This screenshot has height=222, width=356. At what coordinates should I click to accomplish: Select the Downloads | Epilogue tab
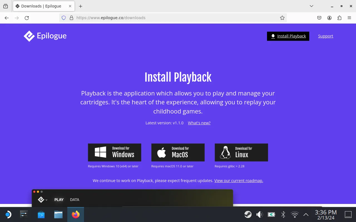pyautogui.click(x=41, y=6)
